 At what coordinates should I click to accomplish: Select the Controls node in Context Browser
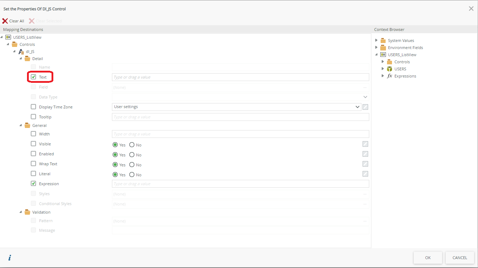tap(402, 62)
